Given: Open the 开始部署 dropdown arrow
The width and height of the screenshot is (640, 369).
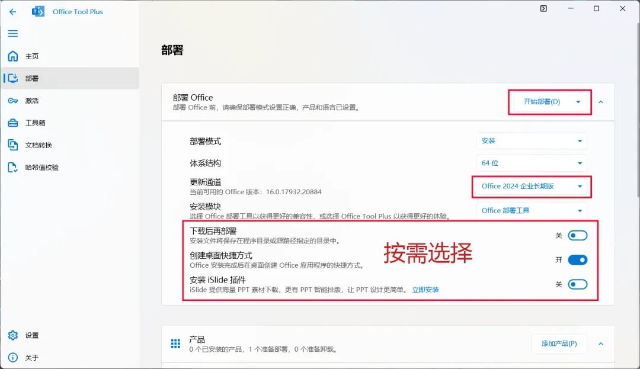Looking at the screenshot, I should (x=578, y=102).
